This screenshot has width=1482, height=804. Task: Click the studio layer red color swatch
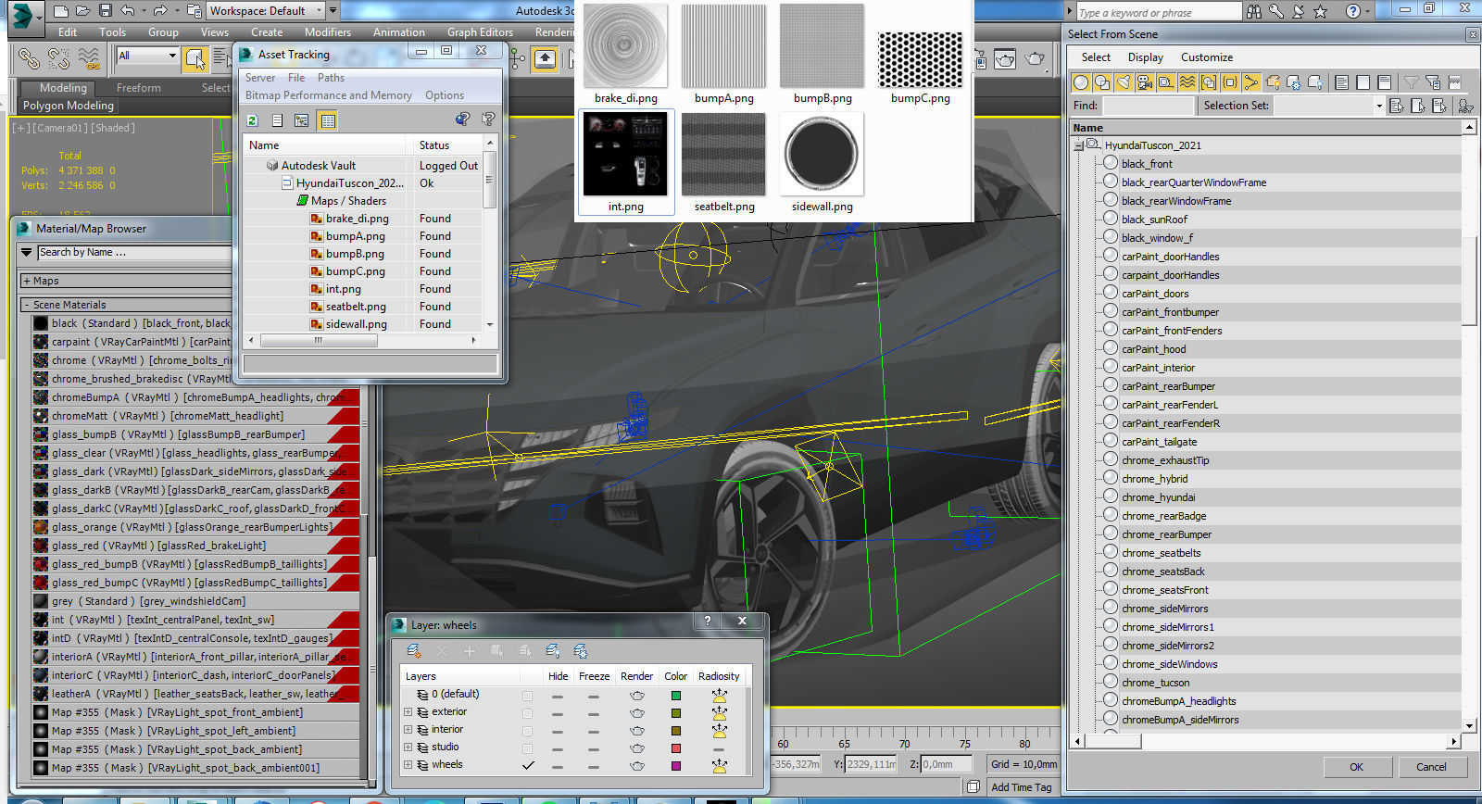pos(676,747)
